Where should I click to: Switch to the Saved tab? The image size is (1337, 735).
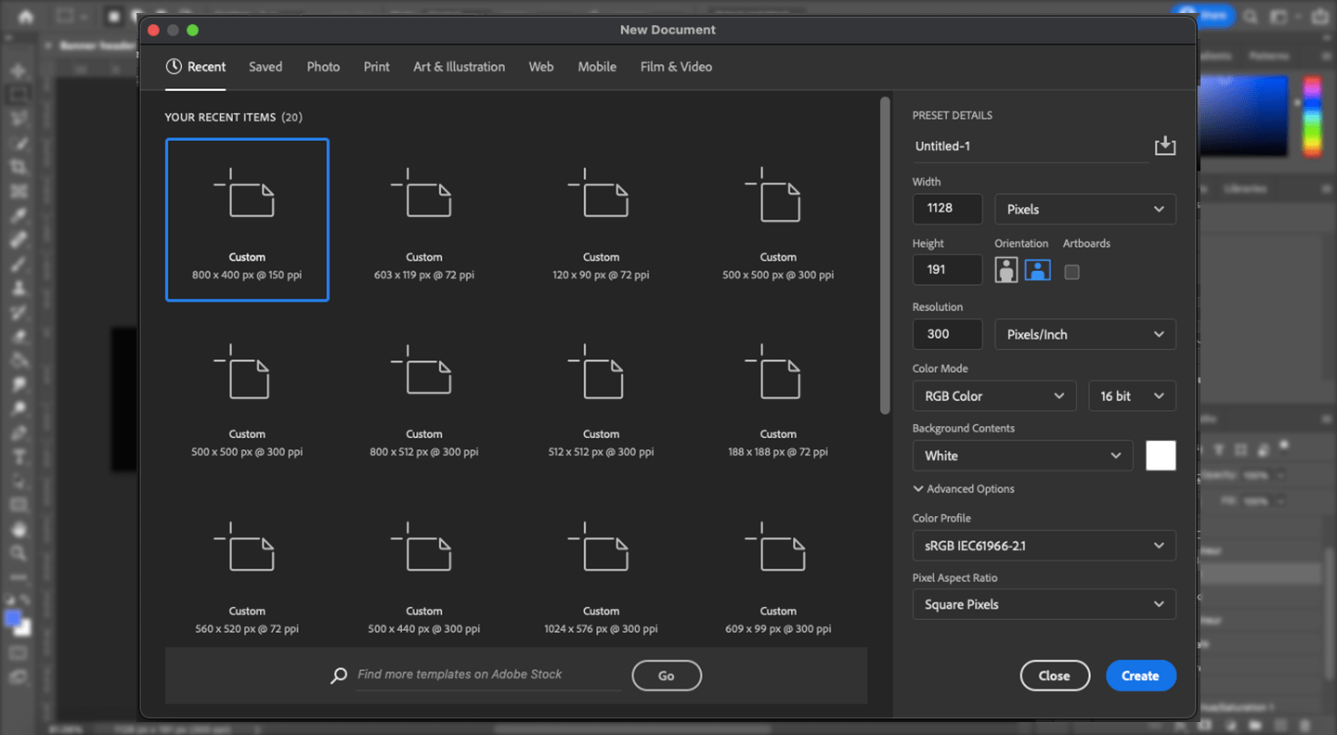tap(266, 67)
